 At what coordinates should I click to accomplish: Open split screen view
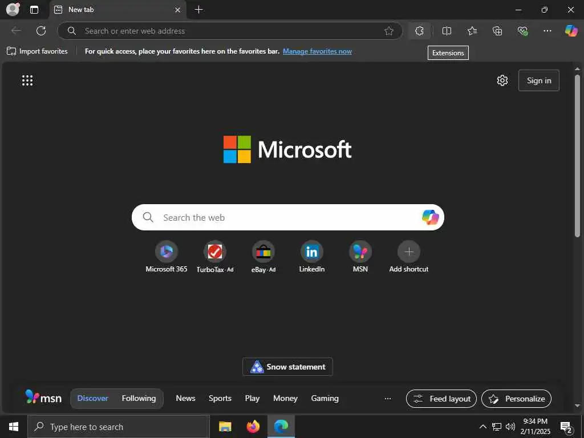pos(447,31)
